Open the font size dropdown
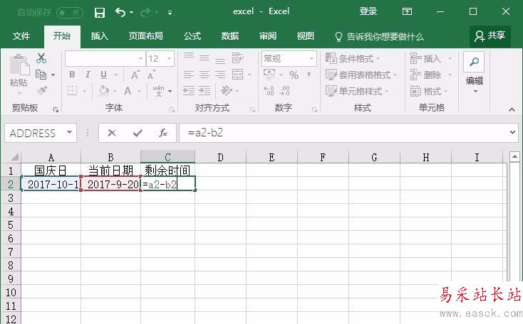523x324 pixels. click(x=169, y=59)
